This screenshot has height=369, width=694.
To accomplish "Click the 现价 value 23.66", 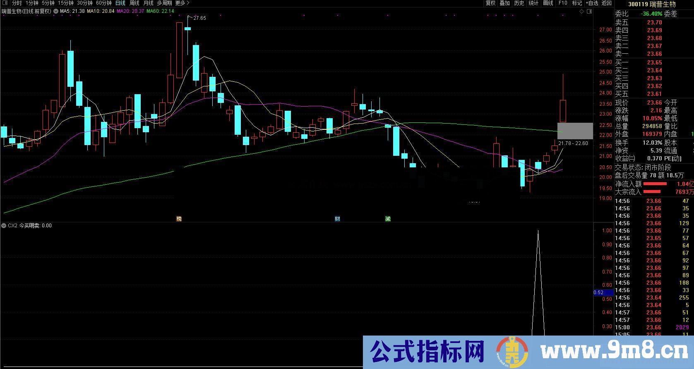I will tap(655, 102).
